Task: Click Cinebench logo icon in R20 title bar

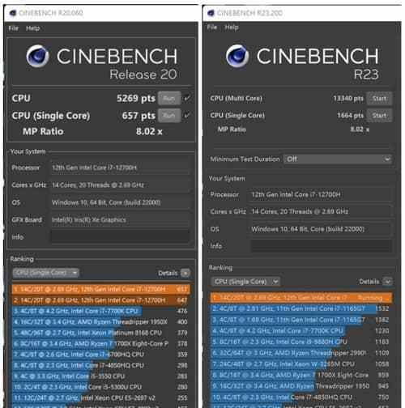Action: 13,13
